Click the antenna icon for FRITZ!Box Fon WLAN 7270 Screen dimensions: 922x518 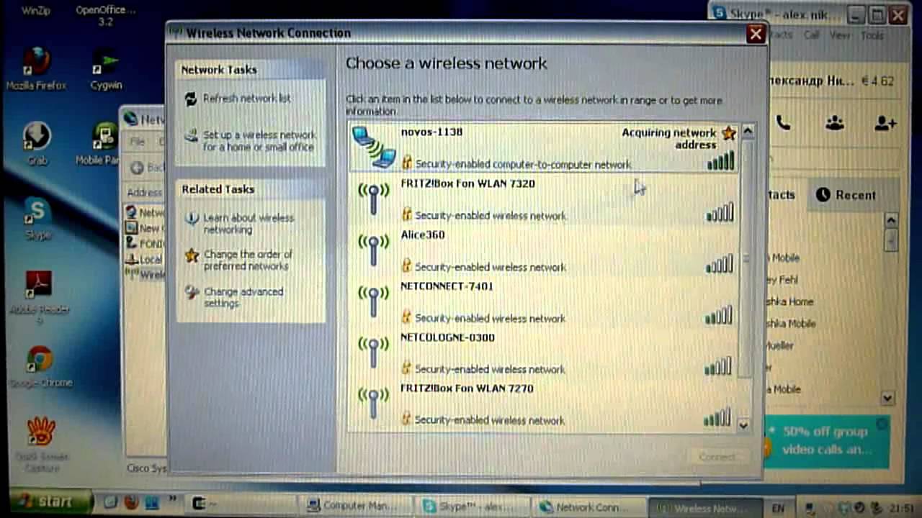[373, 403]
